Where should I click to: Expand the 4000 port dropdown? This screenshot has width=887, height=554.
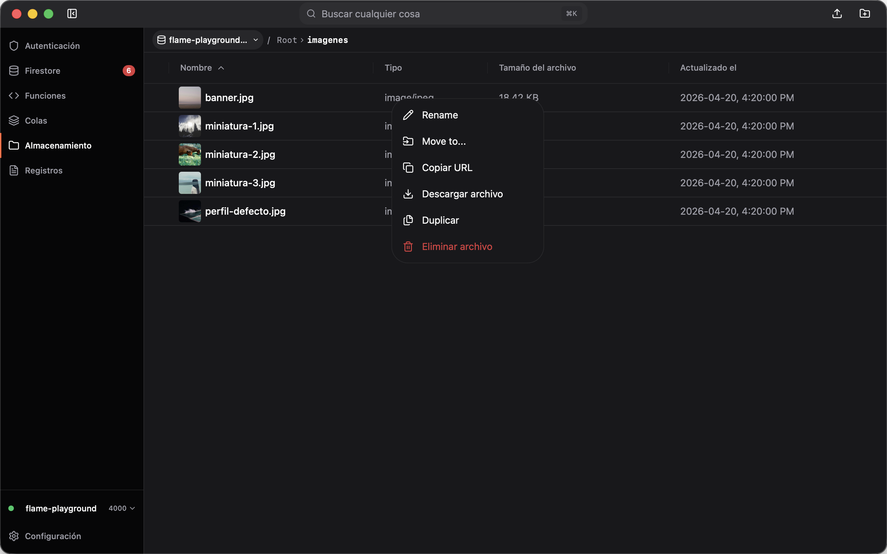122,508
